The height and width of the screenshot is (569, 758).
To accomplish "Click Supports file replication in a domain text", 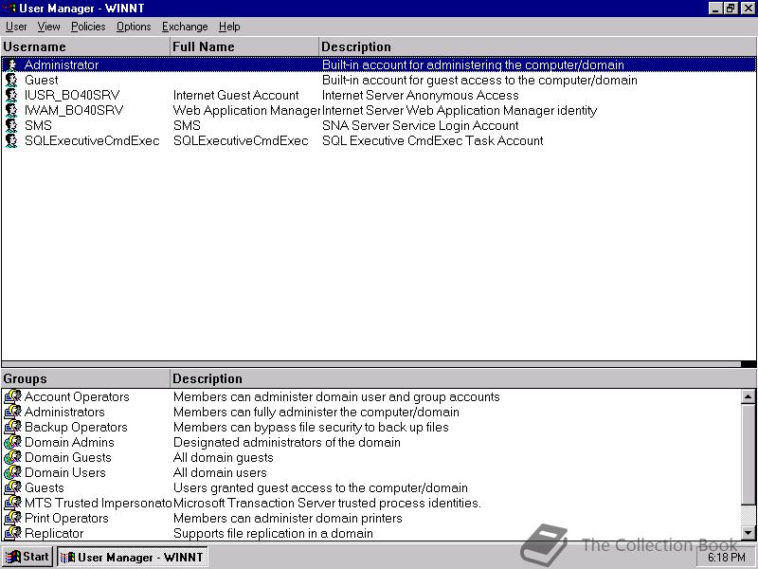I will pos(273,533).
